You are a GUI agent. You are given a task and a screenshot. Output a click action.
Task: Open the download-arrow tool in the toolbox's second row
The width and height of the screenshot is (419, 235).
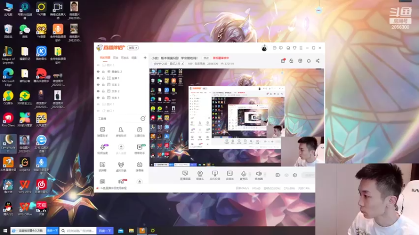click(121, 149)
